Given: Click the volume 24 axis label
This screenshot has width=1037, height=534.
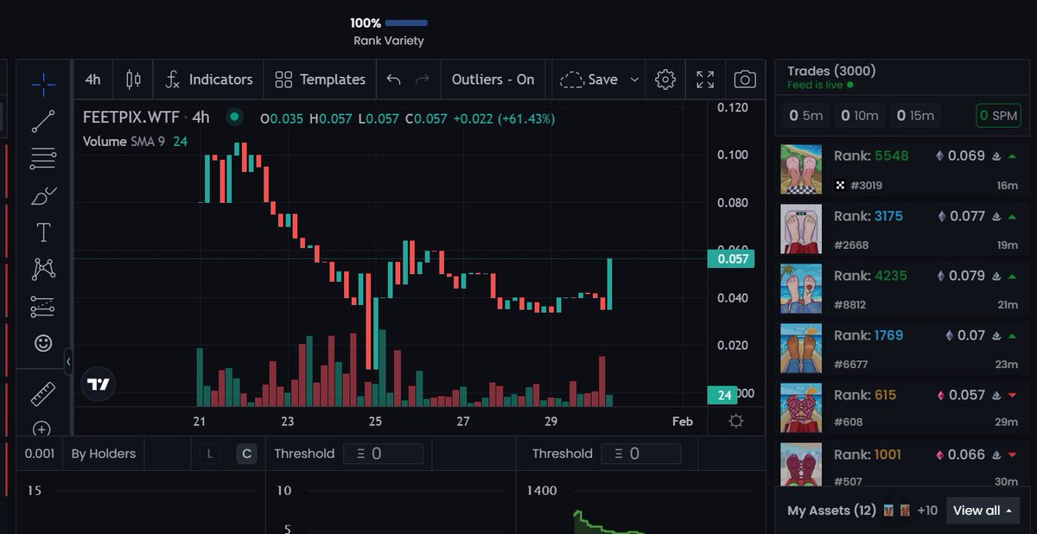Looking at the screenshot, I should [724, 396].
